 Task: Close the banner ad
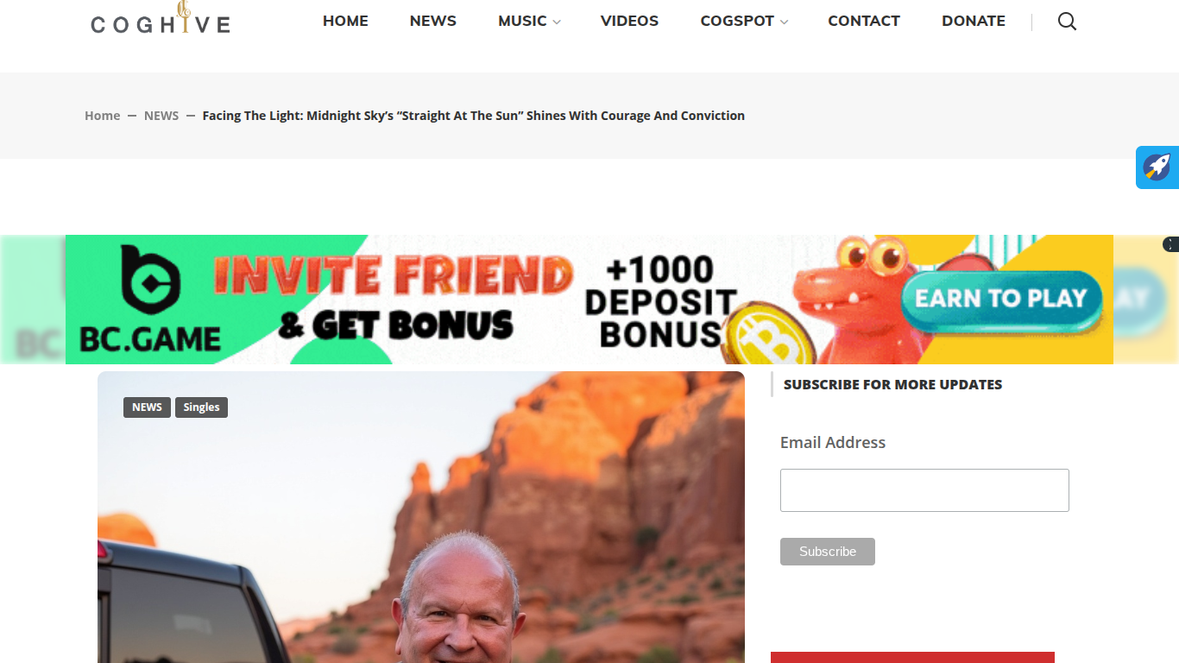tap(1170, 244)
